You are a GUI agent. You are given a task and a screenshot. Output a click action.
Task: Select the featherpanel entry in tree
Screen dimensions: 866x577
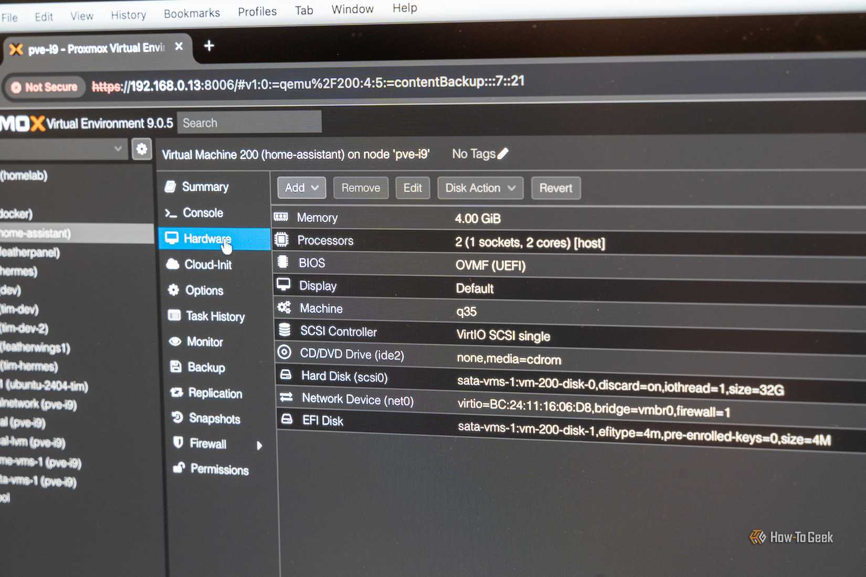(x=30, y=252)
